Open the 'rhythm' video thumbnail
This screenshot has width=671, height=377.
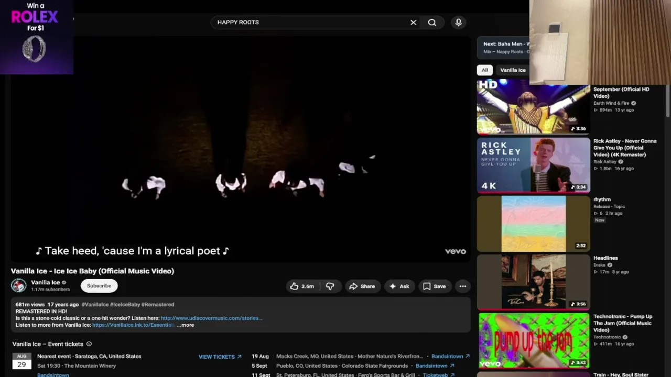click(534, 224)
